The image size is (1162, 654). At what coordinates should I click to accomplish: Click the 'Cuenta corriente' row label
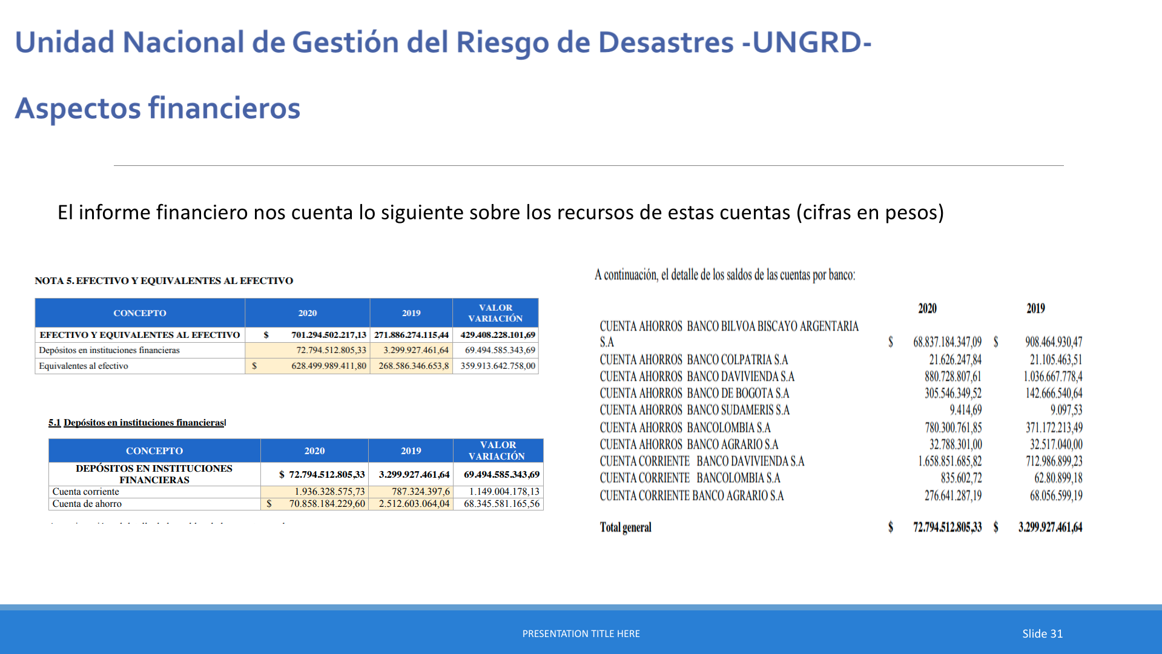point(85,492)
